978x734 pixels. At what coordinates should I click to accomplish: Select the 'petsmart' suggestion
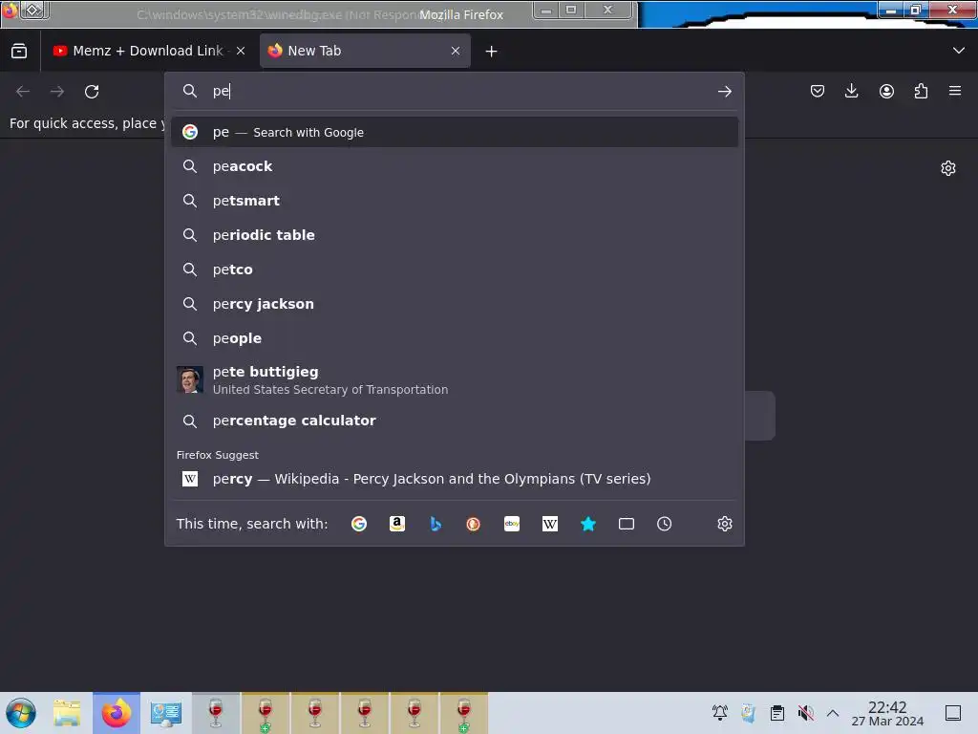click(455, 201)
